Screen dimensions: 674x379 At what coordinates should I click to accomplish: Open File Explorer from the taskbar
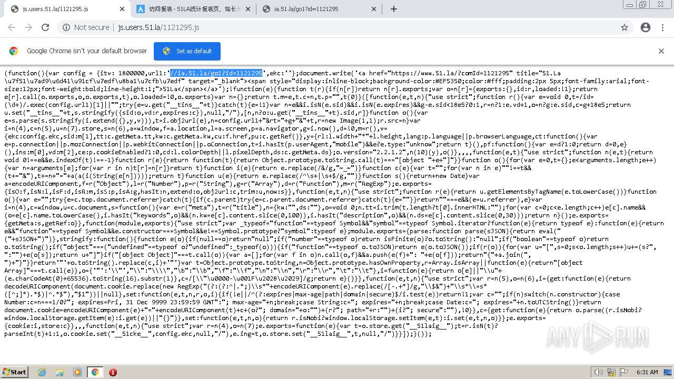pyautogui.click(x=60, y=372)
